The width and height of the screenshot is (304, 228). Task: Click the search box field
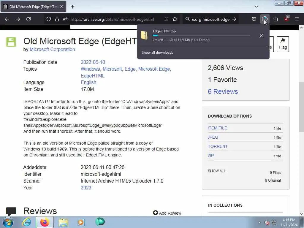pyautogui.click(x=210, y=19)
